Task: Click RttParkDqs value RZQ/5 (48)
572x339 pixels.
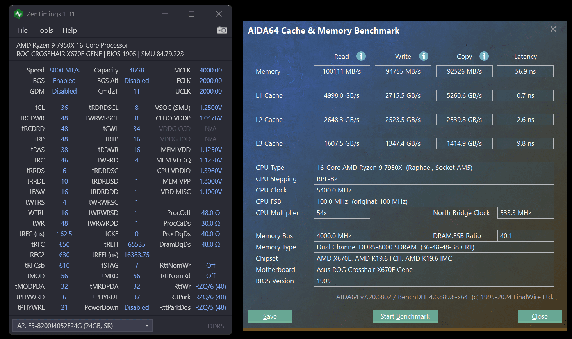Action: coord(210,307)
